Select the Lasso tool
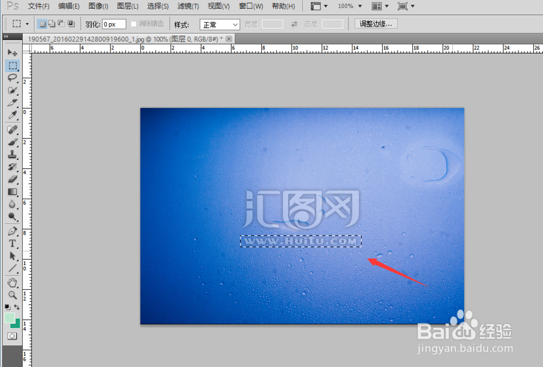543x367 pixels. click(x=12, y=78)
